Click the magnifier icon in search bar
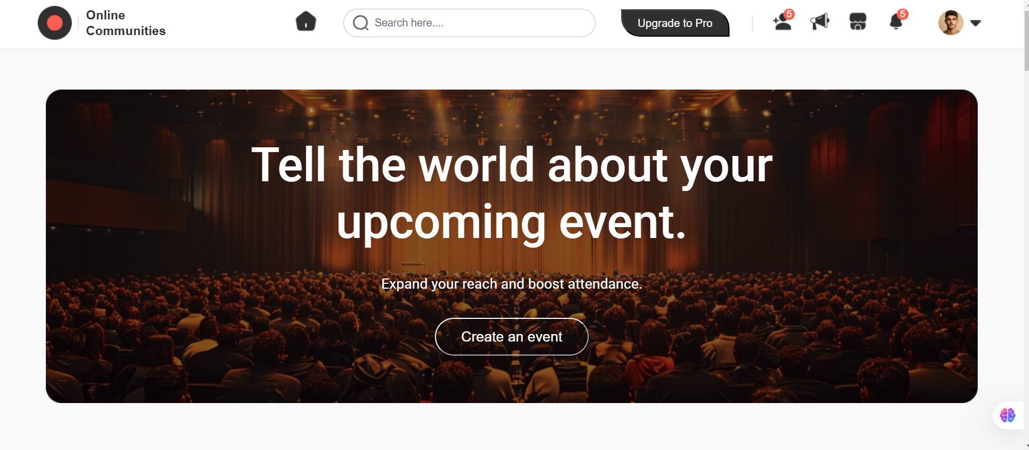 (360, 23)
